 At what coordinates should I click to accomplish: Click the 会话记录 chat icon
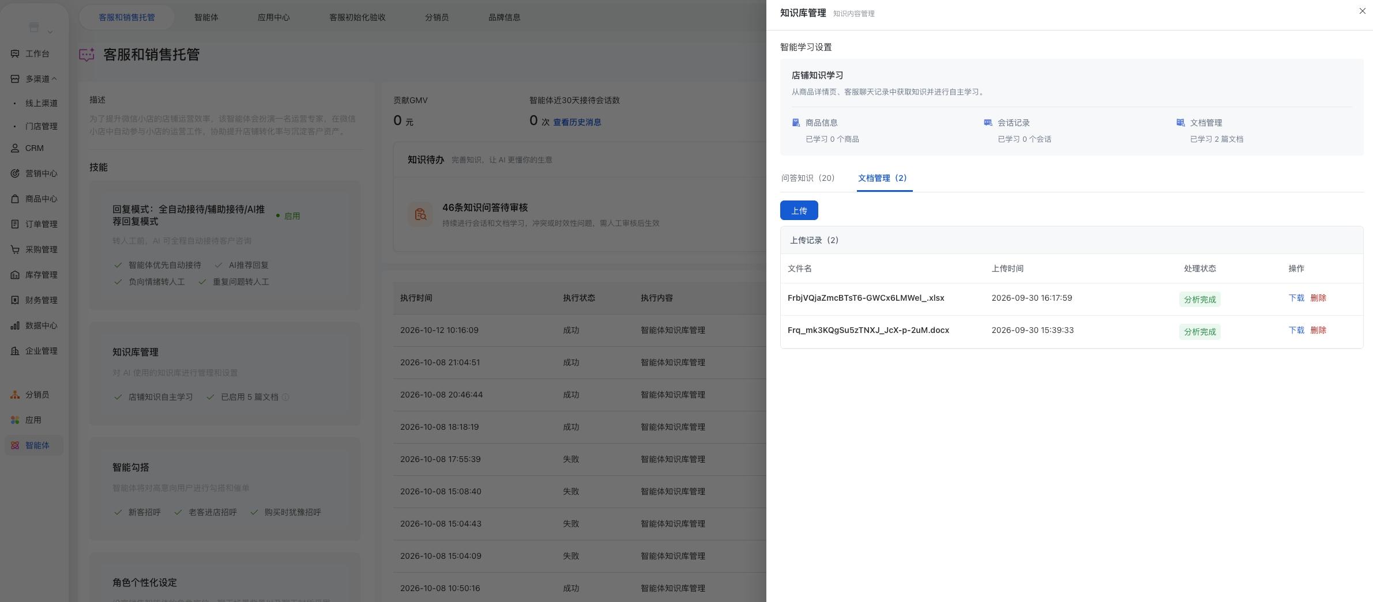(988, 123)
